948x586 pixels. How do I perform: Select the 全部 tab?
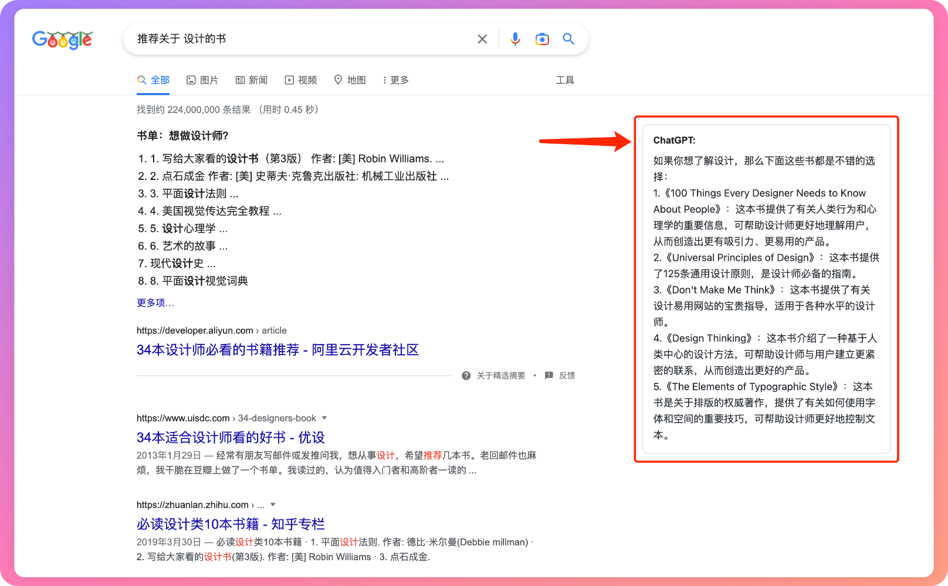(153, 80)
